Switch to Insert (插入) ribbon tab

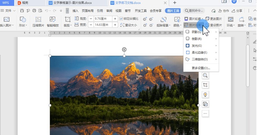pos(76,11)
